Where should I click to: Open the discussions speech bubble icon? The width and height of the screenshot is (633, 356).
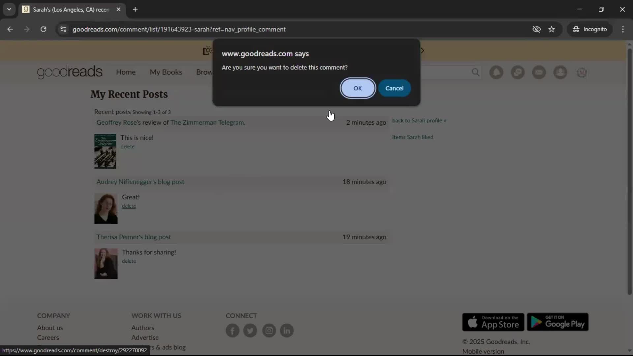518,72
